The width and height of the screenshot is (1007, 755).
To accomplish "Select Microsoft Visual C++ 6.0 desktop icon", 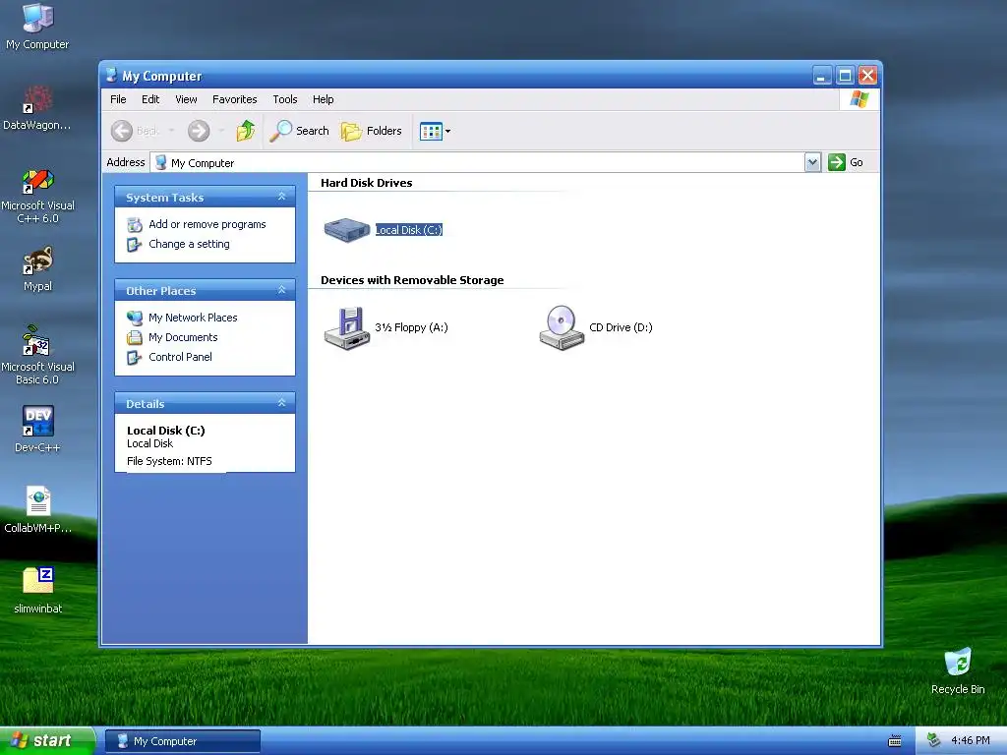I will click(37, 196).
